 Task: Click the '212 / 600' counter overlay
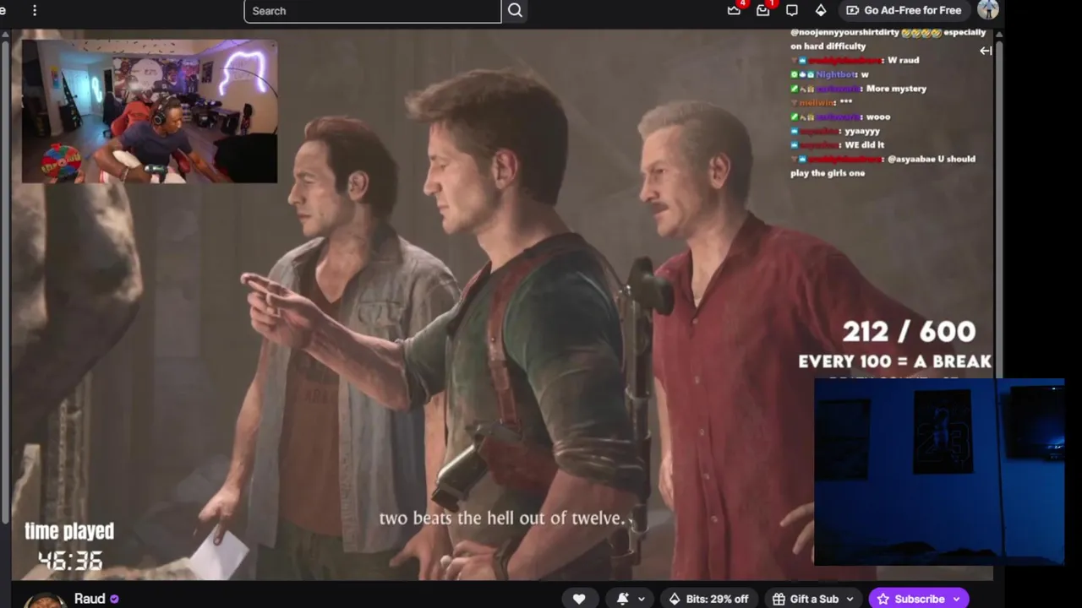[x=909, y=331]
